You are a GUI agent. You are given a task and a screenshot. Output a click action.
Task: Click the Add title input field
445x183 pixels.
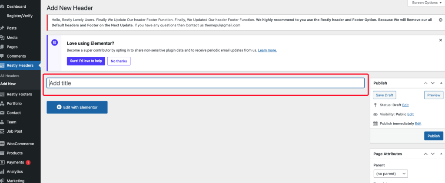click(205, 83)
